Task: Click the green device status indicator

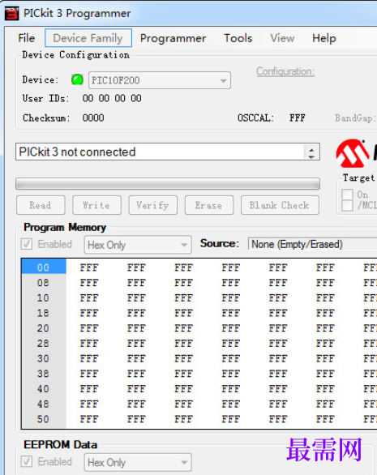Action: tap(77, 79)
